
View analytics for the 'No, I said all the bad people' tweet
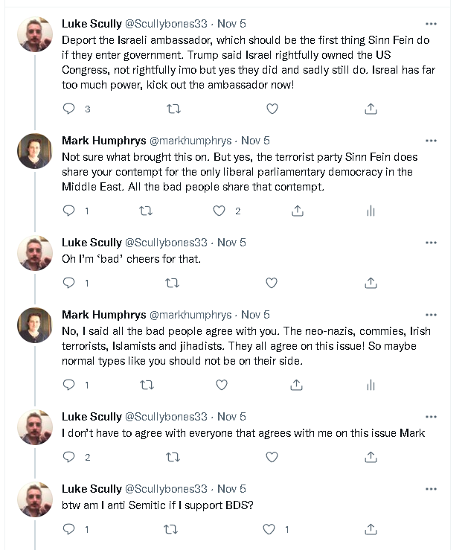[x=371, y=385]
